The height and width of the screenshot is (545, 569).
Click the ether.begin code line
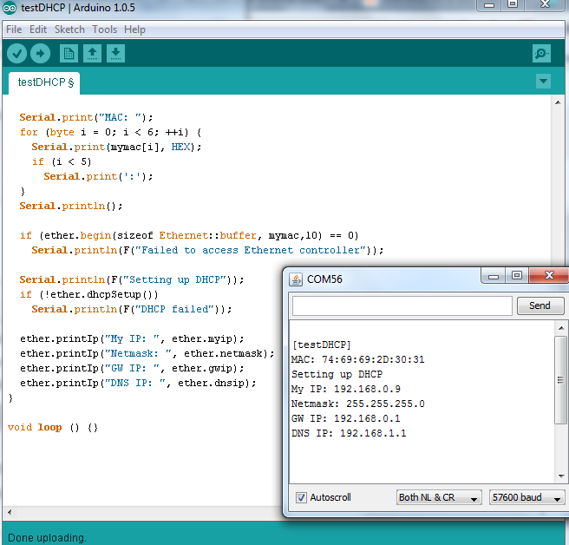click(189, 235)
